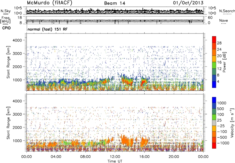Click the '4000' tick of velocity panel
This screenshot has height=163, width=235.
coord(17,101)
